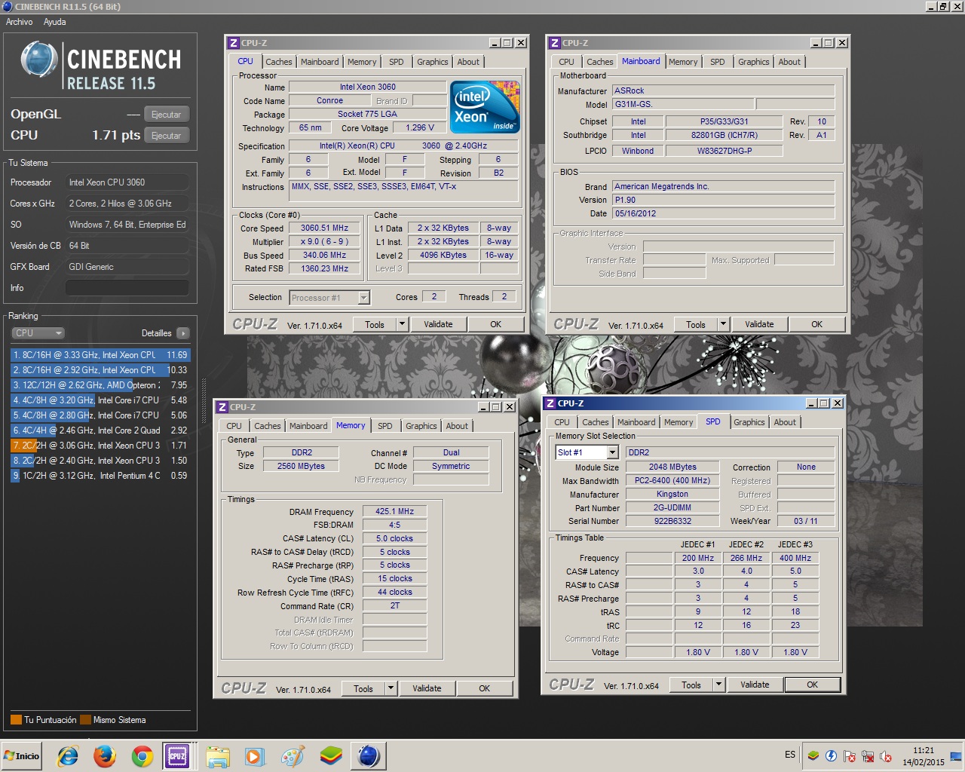965x772 pixels.
Task: Click Validate in the CPU tab window
Action: click(438, 325)
